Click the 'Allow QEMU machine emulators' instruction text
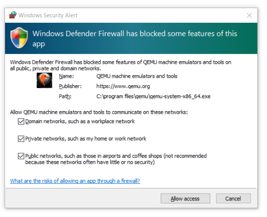Image resolution: width=267 pixels, height=217 pixels. click(x=99, y=112)
